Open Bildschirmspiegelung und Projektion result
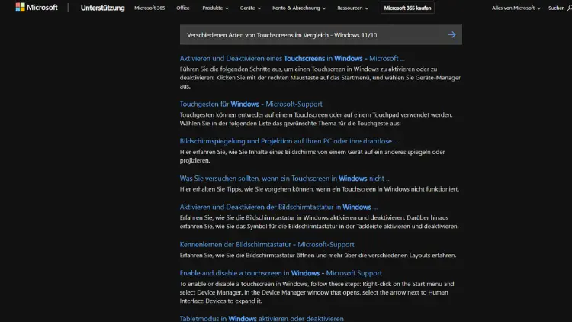This screenshot has width=572, height=322. tap(289, 141)
